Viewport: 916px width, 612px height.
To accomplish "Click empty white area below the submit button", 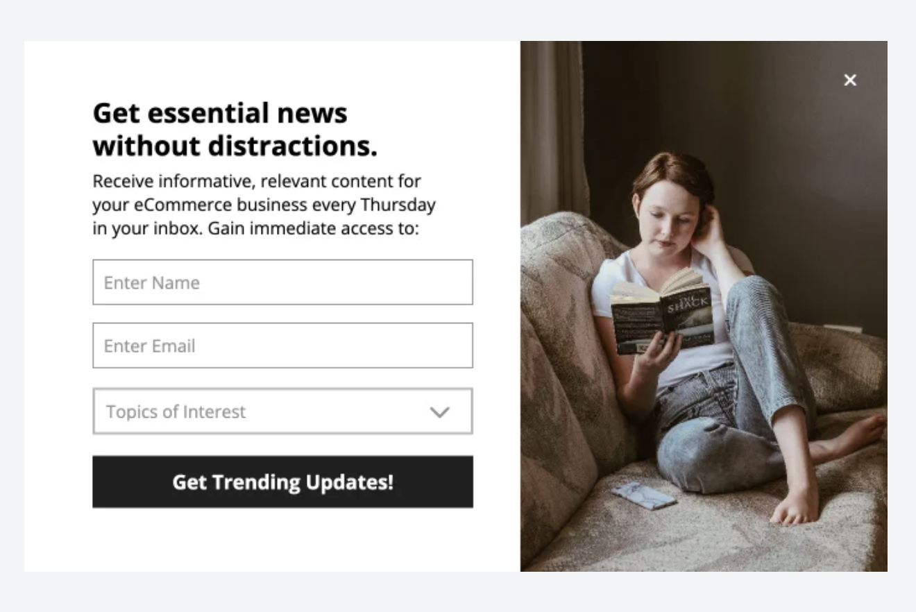I will pyautogui.click(x=282, y=540).
